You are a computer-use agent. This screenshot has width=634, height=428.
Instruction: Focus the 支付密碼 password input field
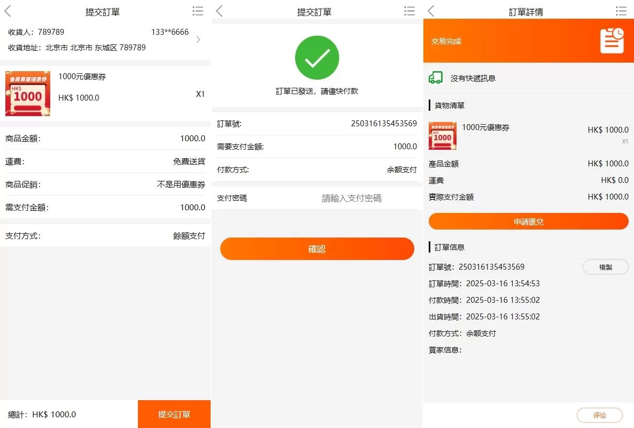[x=351, y=198]
